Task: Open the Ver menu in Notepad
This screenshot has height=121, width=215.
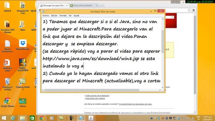Action: (x=70, y=16)
